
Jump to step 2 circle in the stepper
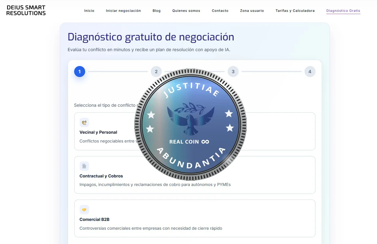[x=156, y=72]
